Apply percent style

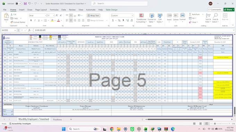[x=119, y=20]
